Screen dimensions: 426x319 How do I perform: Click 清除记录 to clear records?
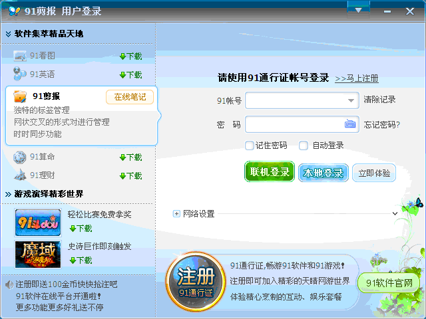click(379, 100)
